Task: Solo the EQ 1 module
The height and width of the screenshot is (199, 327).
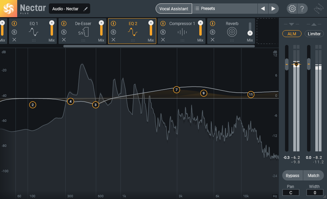Action: (x=14, y=32)
